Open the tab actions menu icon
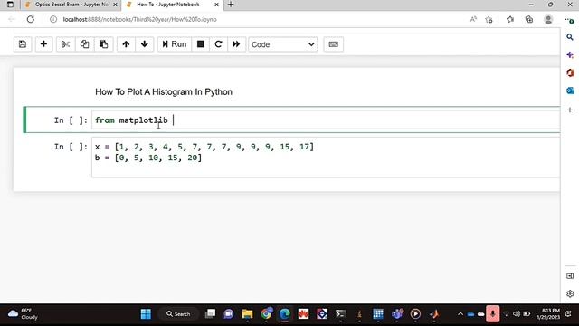579x326 pixels. 10,5
